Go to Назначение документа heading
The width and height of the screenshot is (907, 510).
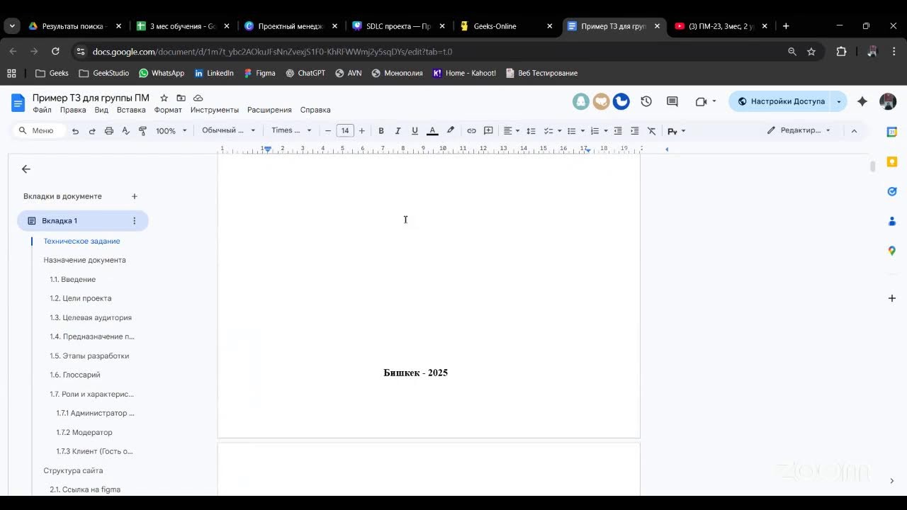(84, 260)
